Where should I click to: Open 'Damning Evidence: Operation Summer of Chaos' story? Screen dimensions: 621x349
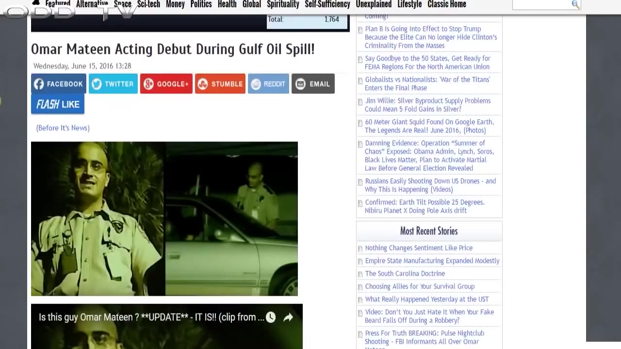(429, 156)
